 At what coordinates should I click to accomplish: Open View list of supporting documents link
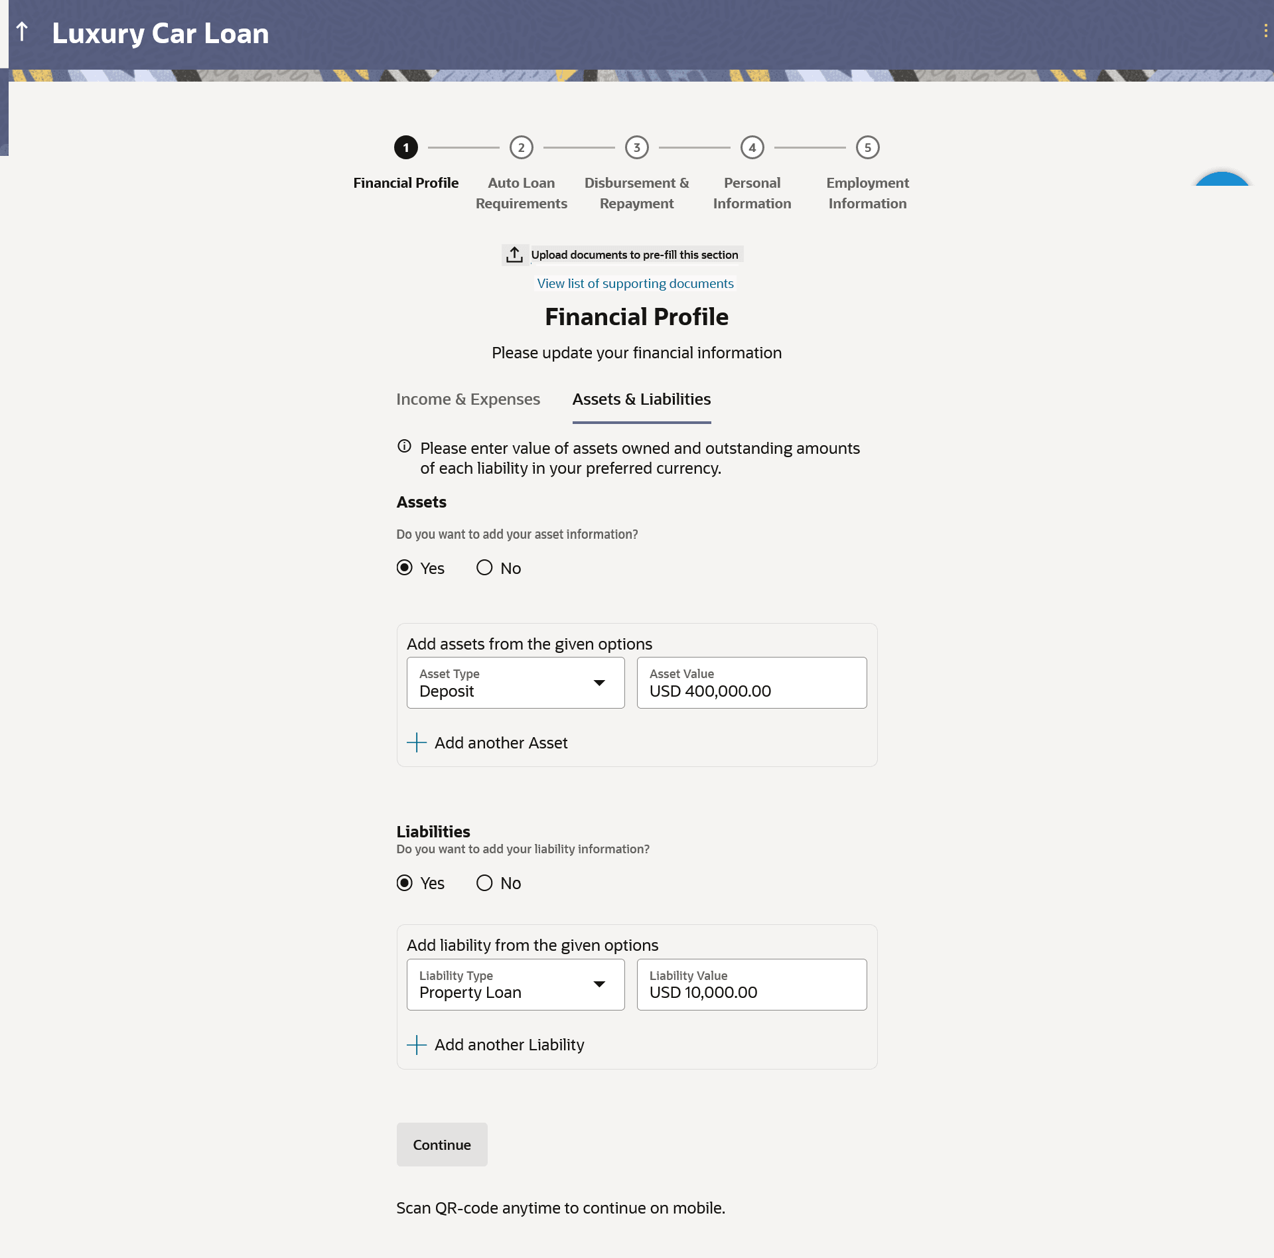point(635,284)
